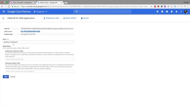
Task: Reload the page with the browser refresh icon
Action: pyautogui.click(x=9, y=6)
